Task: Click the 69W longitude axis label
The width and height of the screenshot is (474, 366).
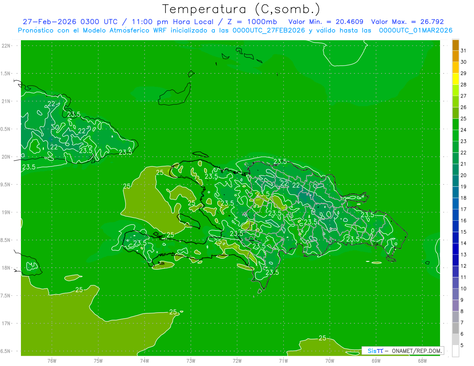Action: coord(376,360)
